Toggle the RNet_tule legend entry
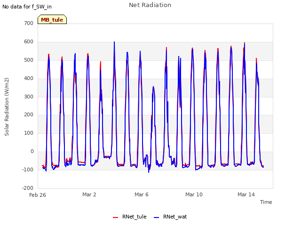301x226 pixels. pos(130,217)
